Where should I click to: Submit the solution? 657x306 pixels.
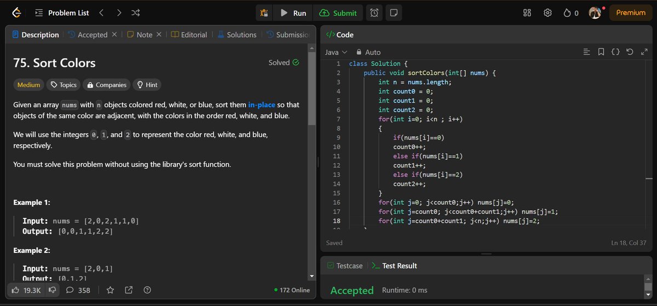coord(338,13)
